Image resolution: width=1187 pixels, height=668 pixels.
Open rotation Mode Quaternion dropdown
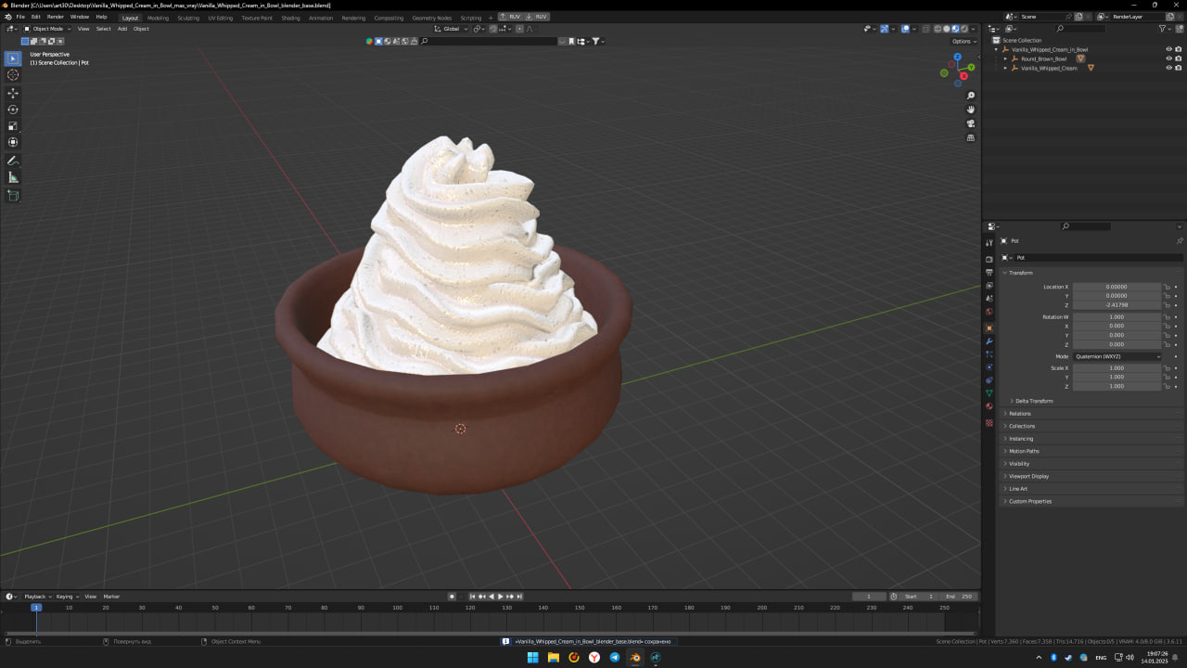coord(1117,356)
